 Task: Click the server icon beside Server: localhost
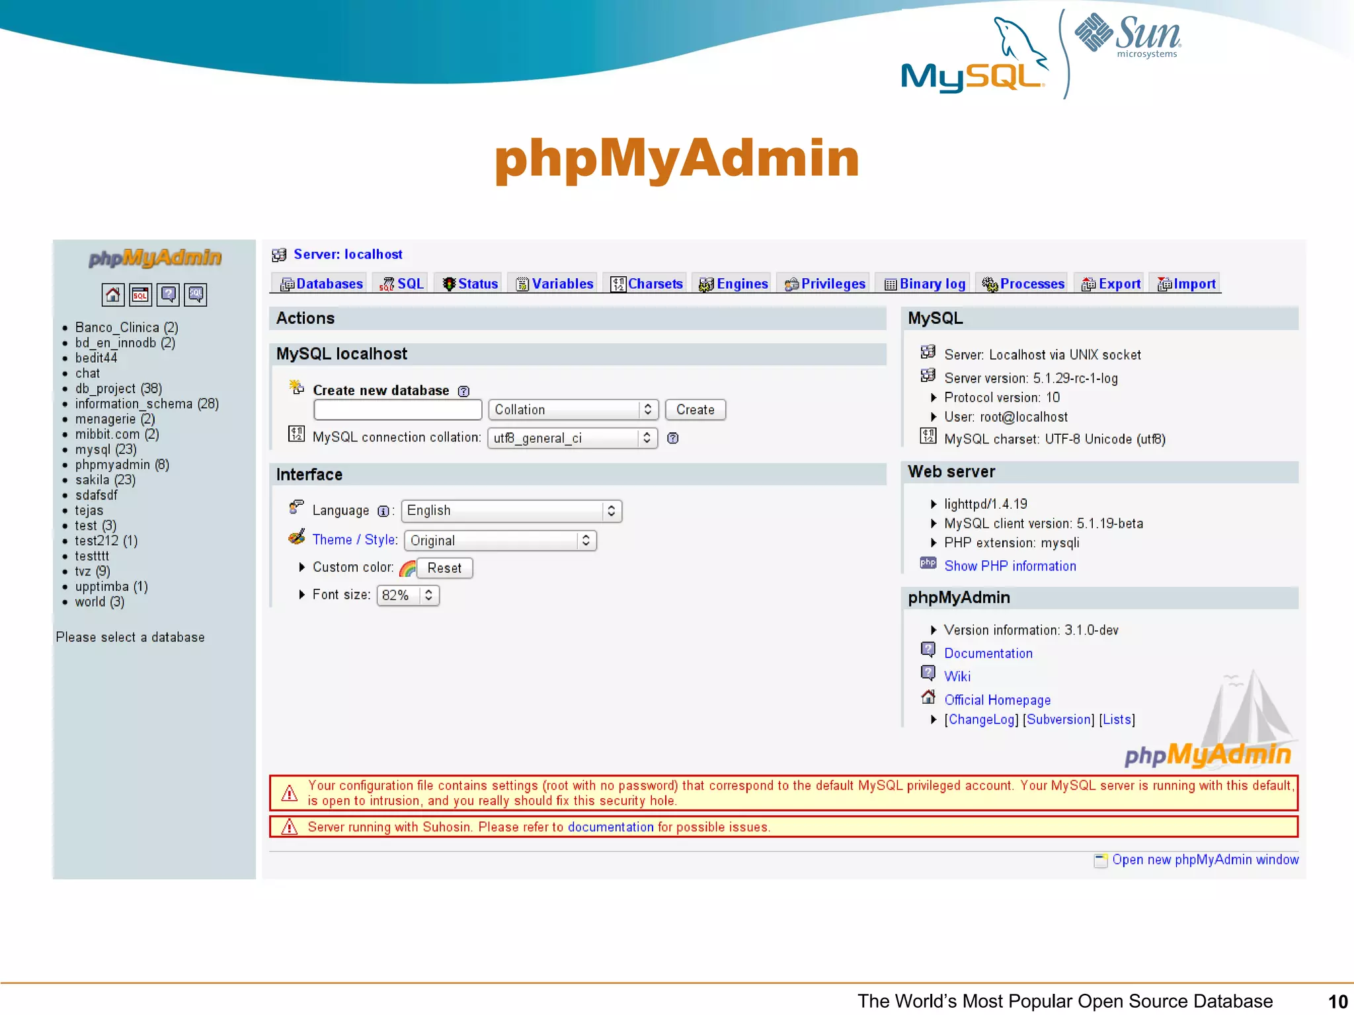tap(280, 254)
